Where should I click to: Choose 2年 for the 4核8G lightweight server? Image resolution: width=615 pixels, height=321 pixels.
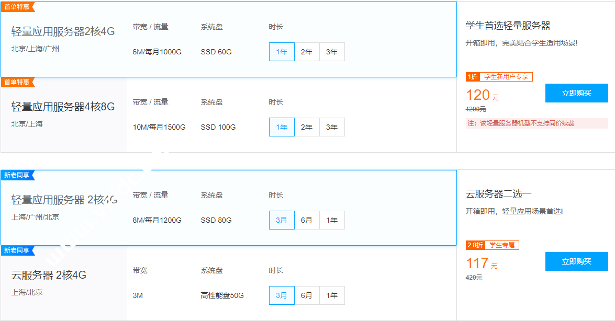point(307,127)
